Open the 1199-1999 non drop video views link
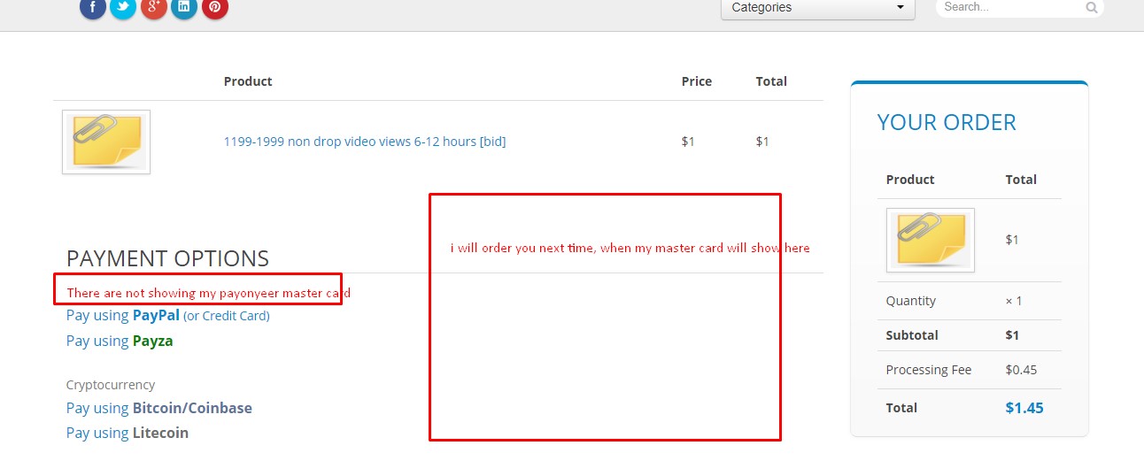The width and height of the screenshot is (1144, 476). (365, 142)
